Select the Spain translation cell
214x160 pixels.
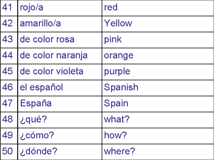pyautogui.click(x=158, y=104)
